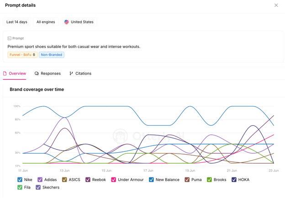Open the United States country filter
The width and height of the screenshot is (285, 204).
pos(79,22)
